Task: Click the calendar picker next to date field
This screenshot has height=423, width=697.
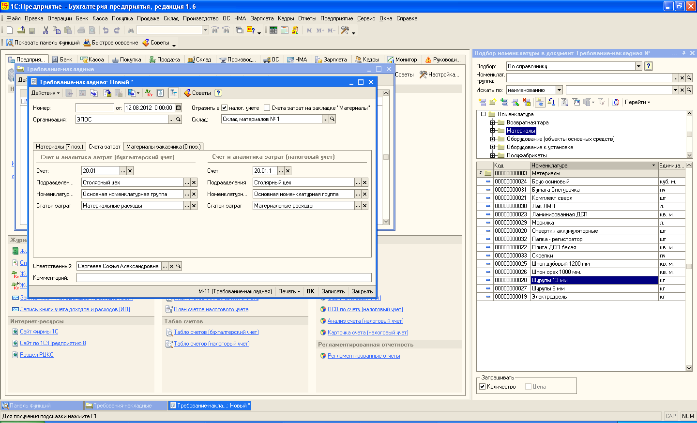Action: [x=178, y=108]
